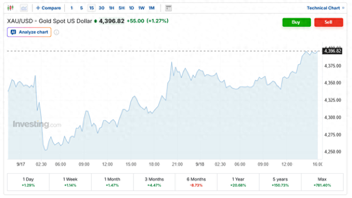Open the Technical Chart link
The height and width of the screenshot is (198, 352).
tap(326, 8)
